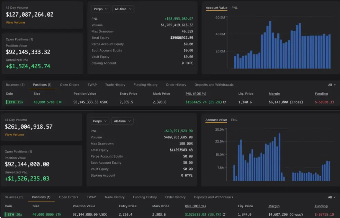Screen dimensions: 340x218
Task: View Funding History in Balances (5) row
Action: click(x=145, y=197)
